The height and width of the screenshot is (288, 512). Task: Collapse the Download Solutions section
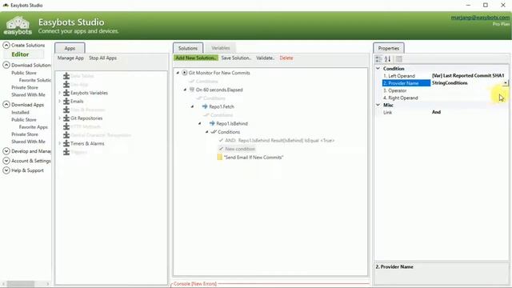tap(6, 65)
